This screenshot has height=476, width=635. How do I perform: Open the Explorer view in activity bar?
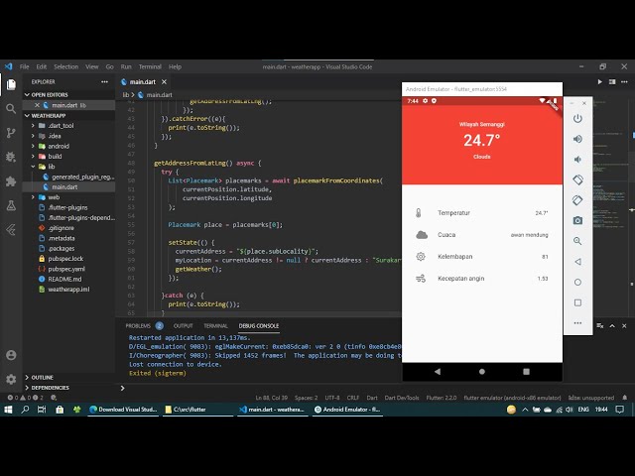click(11, 84)
